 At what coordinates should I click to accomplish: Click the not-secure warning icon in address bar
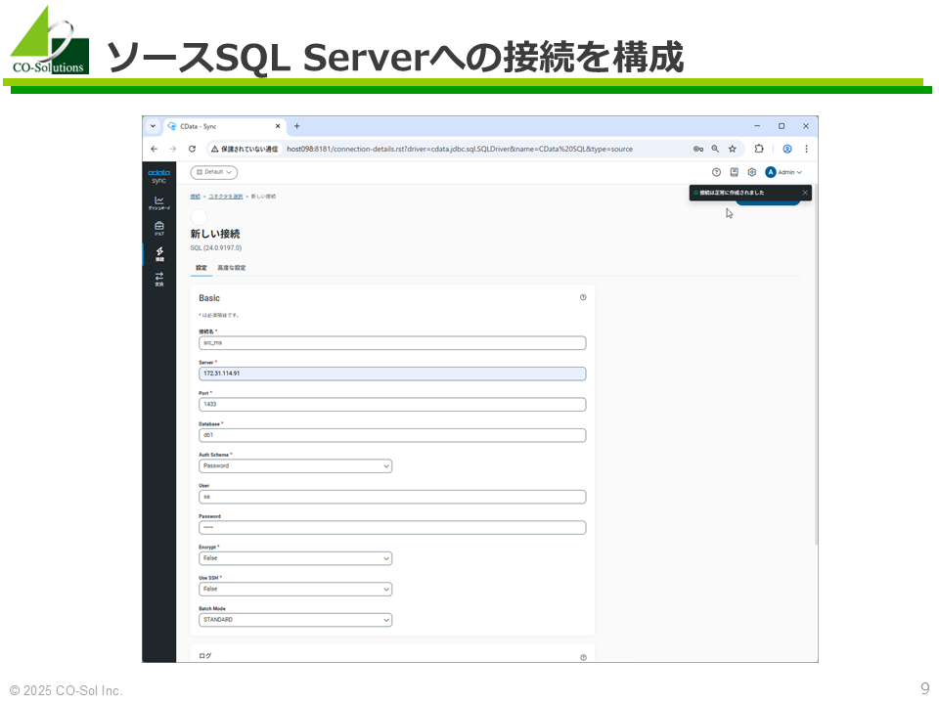[x=214, y=149]
